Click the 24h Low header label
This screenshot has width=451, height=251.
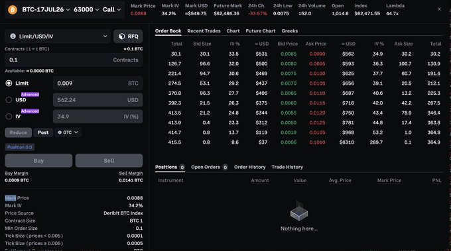tap(283, 6)
